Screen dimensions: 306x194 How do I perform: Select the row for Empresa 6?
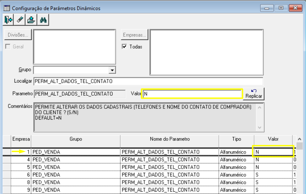(149, 175)
